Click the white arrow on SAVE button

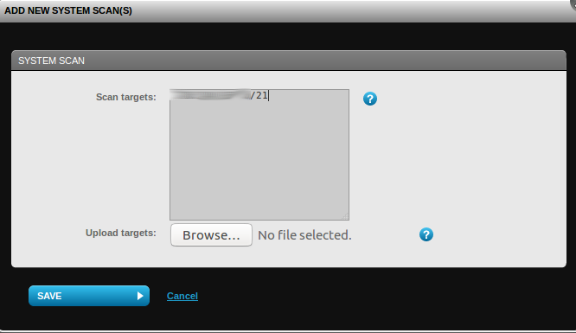coord(140,296)
